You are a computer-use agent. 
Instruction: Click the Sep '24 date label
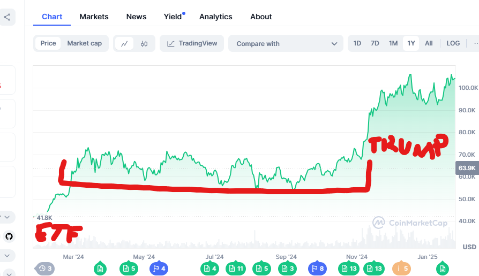(x=286, y=257)
